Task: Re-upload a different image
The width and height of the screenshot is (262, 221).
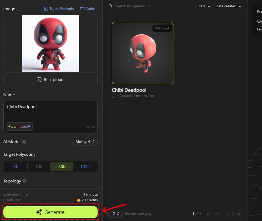Action: point(50,79)
